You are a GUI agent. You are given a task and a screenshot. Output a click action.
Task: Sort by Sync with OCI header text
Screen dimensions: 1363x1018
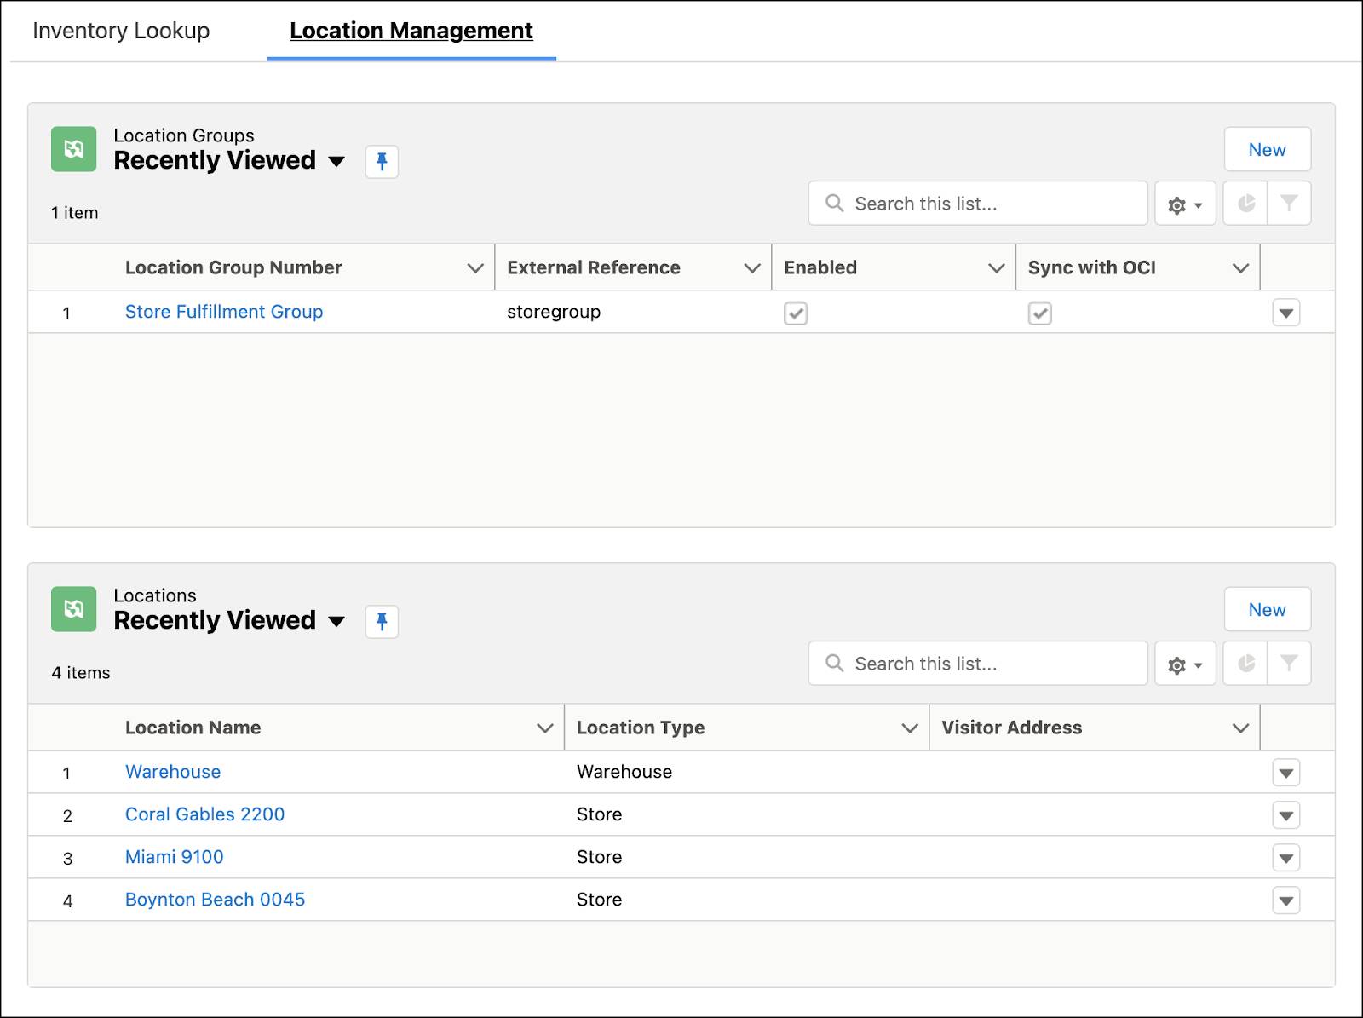coord(1092,267)
